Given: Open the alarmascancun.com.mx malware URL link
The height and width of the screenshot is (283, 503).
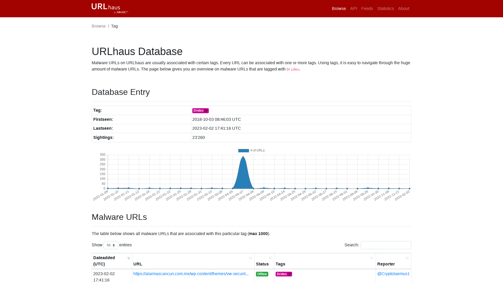Looking at the screenshot, I should point(191,274).
